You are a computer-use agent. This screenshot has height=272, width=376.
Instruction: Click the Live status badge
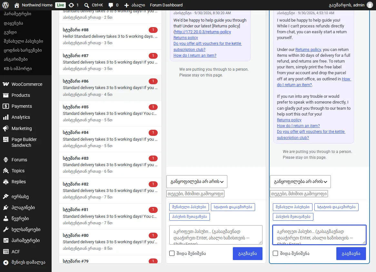click(x=60, y=5)
